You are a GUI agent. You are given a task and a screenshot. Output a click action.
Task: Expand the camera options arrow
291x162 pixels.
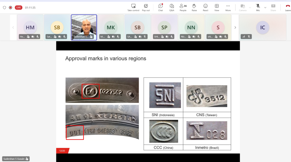pyautogui.click(x=250, y=8)
